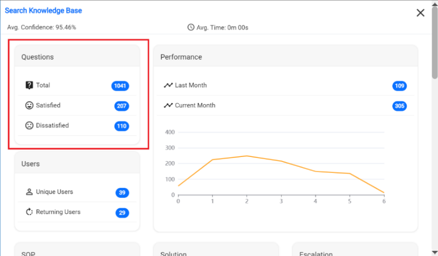
Task: Click the 109 last month badge
Action: (400, 86)
